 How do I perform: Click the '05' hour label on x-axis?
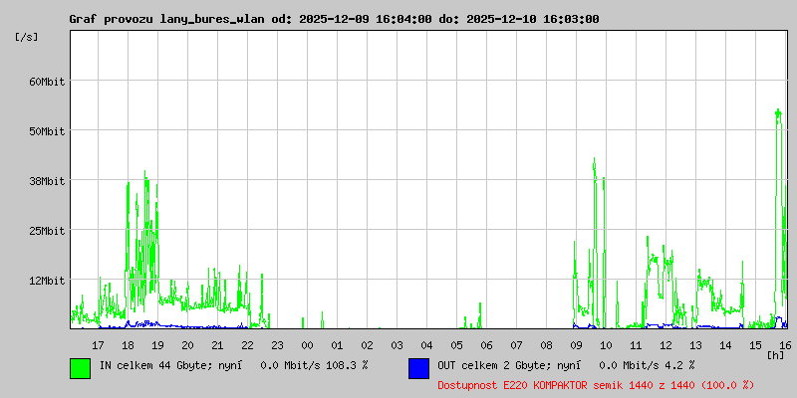click(457, 345)
